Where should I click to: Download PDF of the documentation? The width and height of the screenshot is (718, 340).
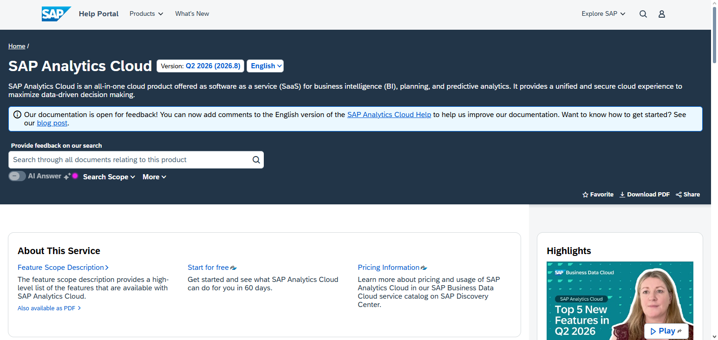(645, 195)
